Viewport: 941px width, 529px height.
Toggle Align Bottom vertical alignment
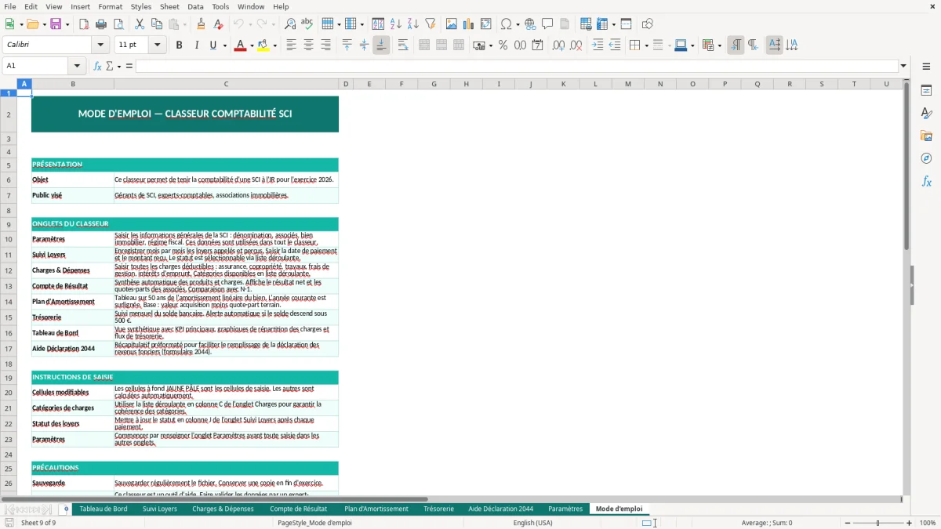pos(381,45)
